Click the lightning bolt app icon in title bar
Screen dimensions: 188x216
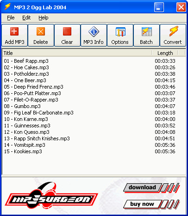(x=7, y=7)
